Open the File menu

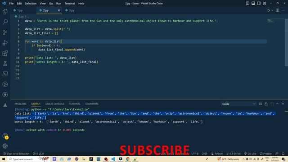click(x=11, y=3)
